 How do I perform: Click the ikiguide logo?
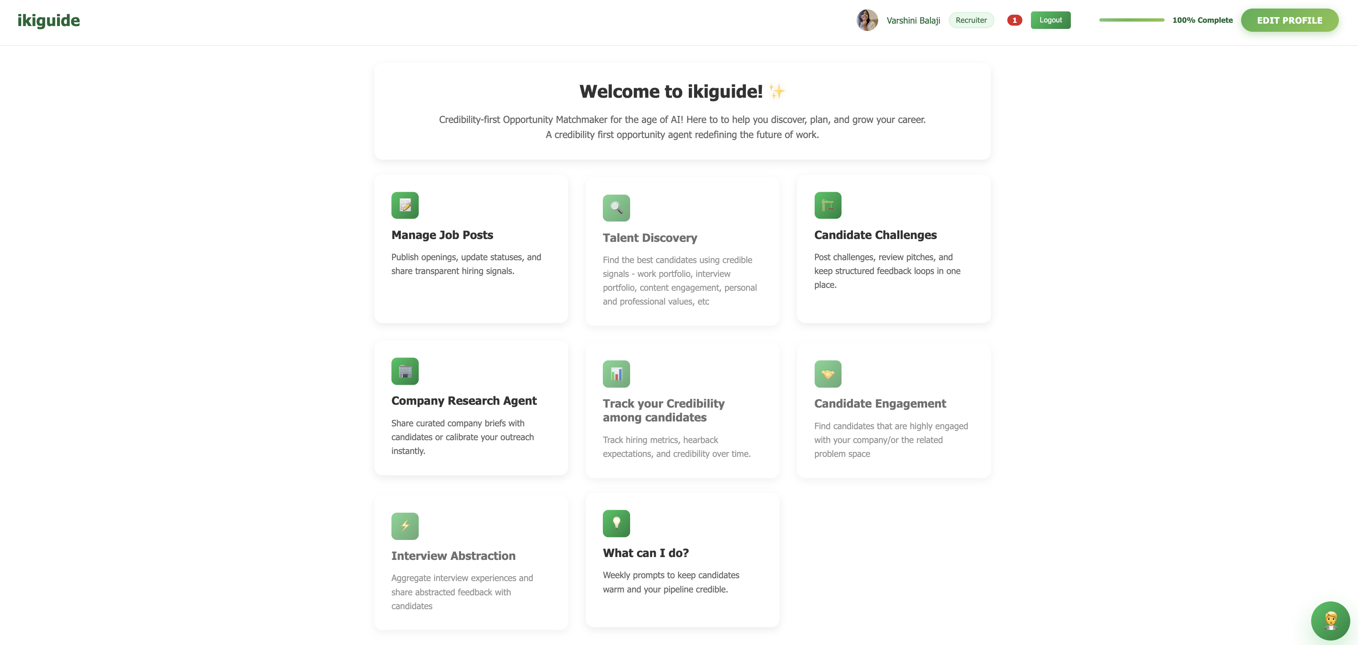[48, 20]
